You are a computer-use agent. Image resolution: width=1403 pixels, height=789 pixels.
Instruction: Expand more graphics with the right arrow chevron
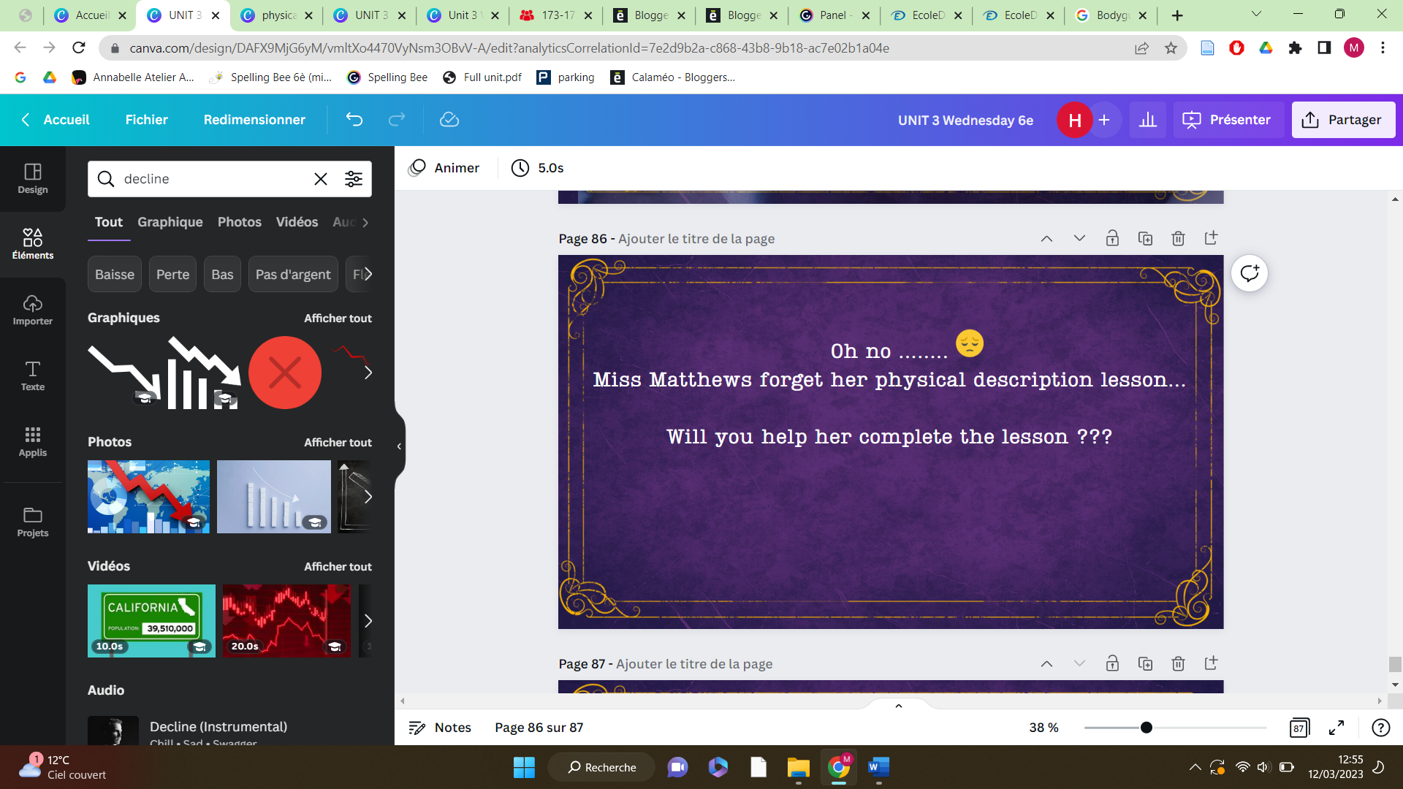(367, 373)
